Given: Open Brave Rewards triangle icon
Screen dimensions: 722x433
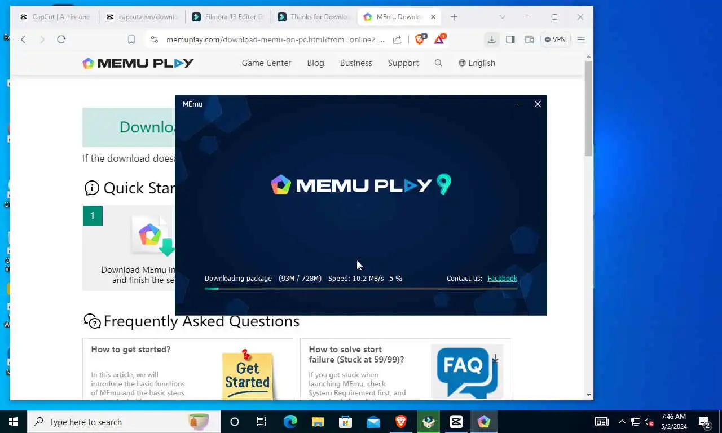Looking at the screenshot, I should pos(439,39).
